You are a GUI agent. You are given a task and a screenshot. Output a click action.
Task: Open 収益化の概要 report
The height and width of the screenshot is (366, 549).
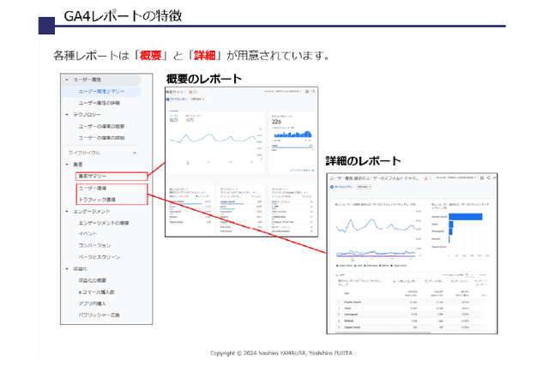pos(92,280)
